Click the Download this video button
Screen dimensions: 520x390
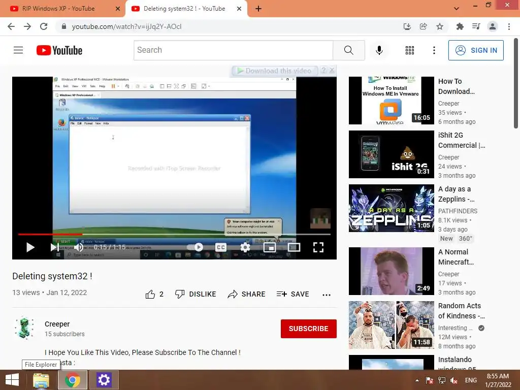tap(275, 71)
